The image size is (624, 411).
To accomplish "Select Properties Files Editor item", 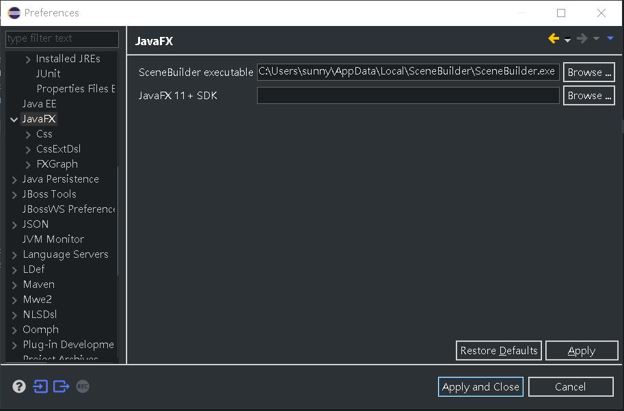I will 76,89.
